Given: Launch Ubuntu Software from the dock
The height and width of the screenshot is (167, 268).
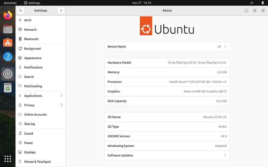Looking at the screenshot, I should 8,43.
